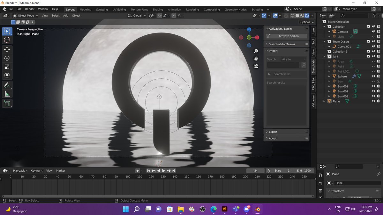Click the Blender logo menu icon
Image resolution: width=383 pixels, height=215 pixels.
(x=5, y=9)
